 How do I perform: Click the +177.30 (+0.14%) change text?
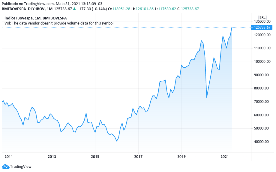92,9
